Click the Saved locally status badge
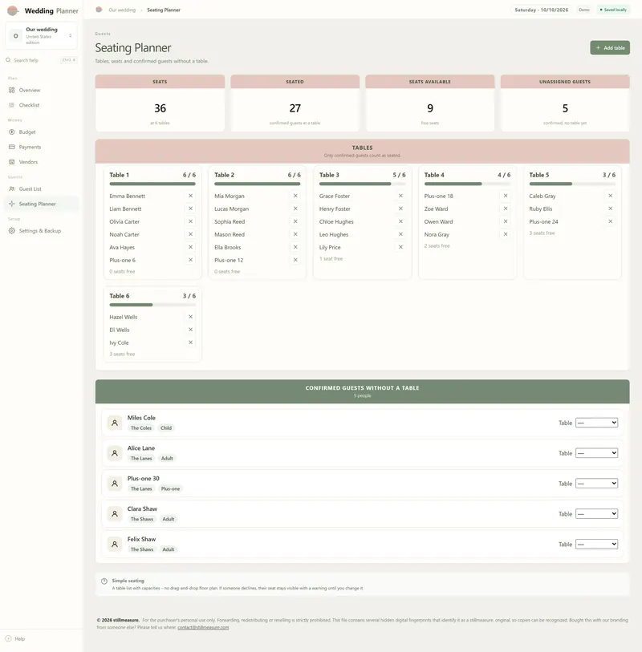642x652 pixels. [613, 10]
